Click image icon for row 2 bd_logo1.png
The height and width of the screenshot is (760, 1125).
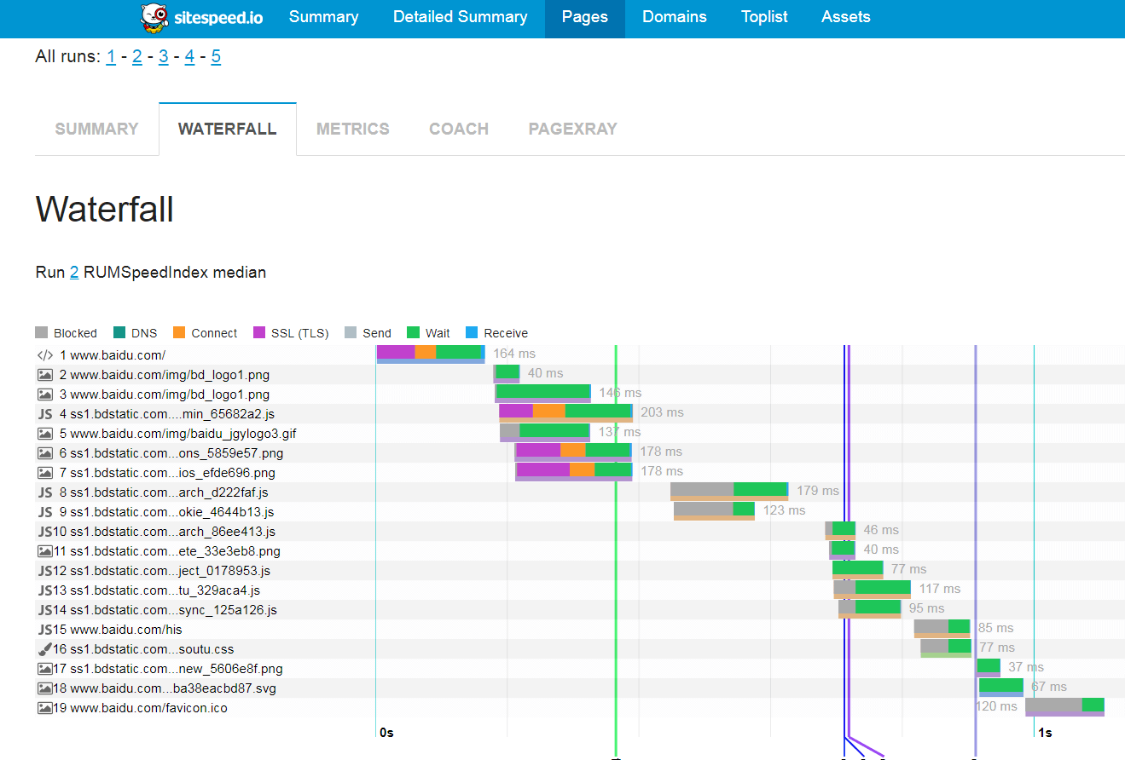click(x=45, y=375)
